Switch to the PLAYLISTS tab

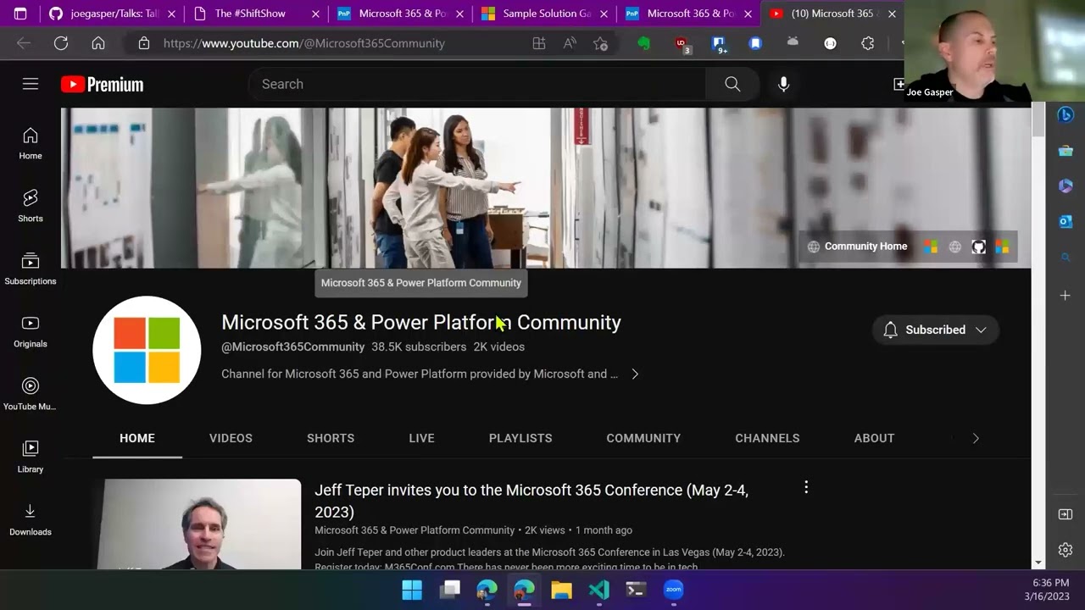tap(520, 438)
